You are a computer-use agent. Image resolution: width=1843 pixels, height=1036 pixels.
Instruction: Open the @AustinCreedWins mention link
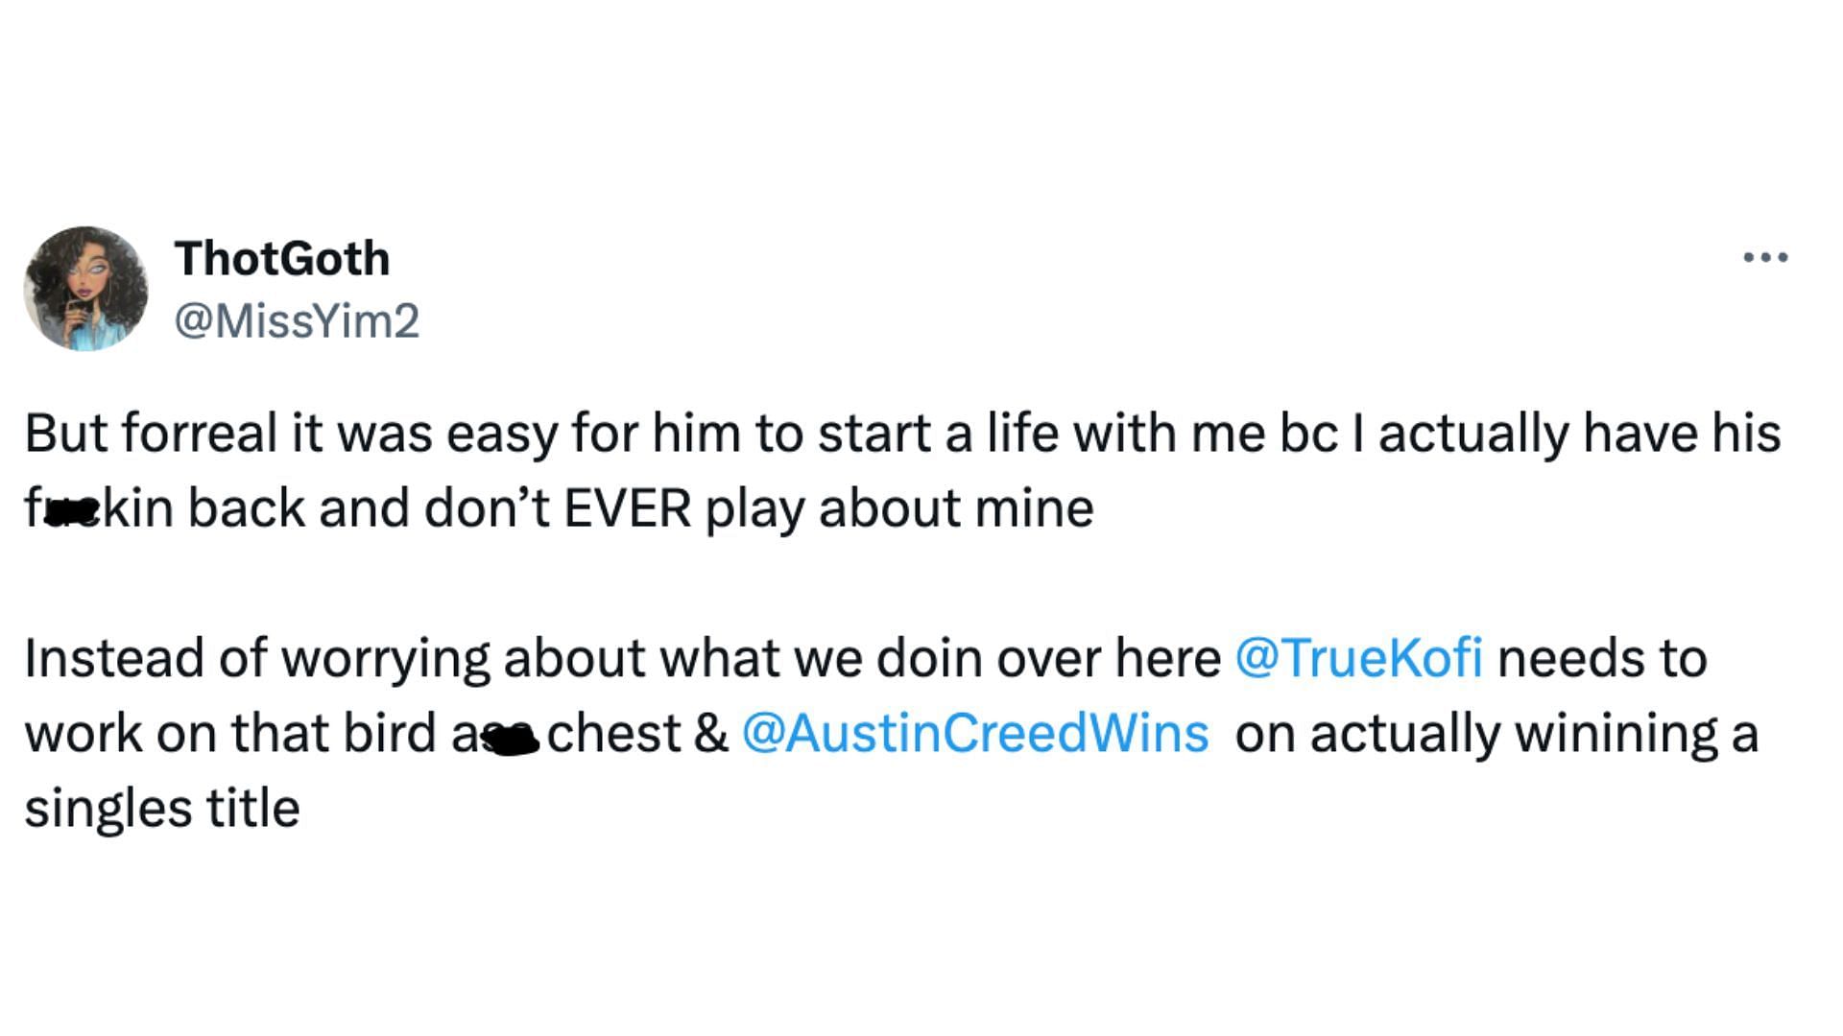[975, 734]
